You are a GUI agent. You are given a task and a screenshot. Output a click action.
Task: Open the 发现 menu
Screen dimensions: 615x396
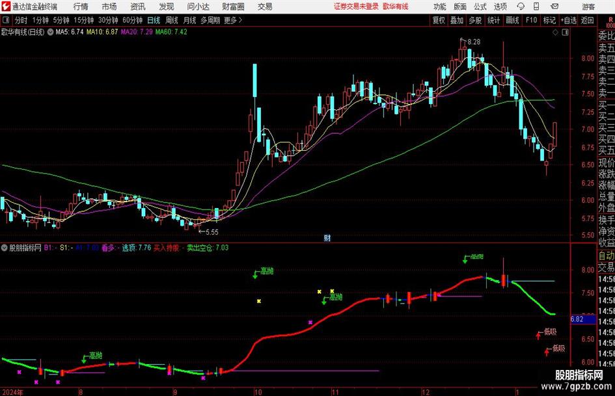(x=167, y=7)
